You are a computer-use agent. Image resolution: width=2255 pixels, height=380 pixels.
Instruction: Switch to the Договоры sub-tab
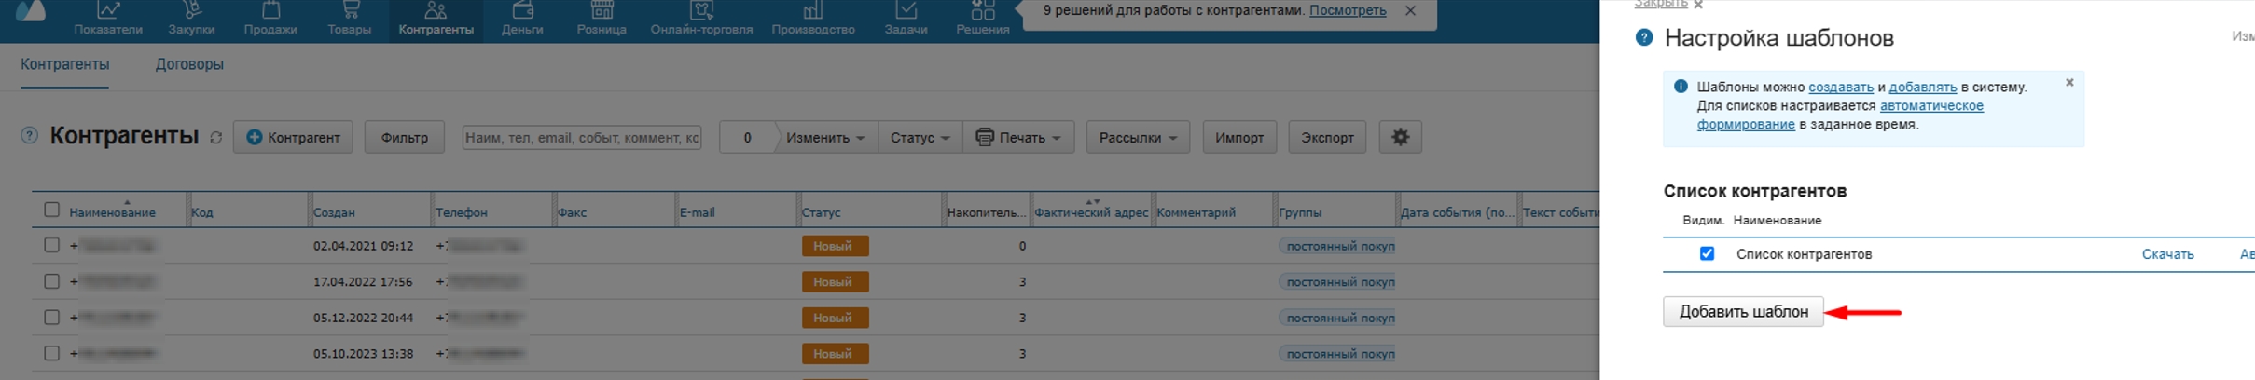[189, 64]
